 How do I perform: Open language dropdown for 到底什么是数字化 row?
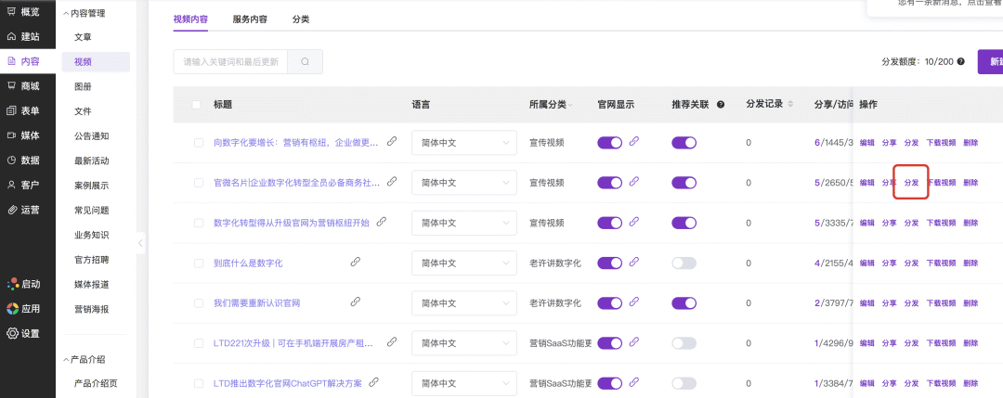click(463, 263)
